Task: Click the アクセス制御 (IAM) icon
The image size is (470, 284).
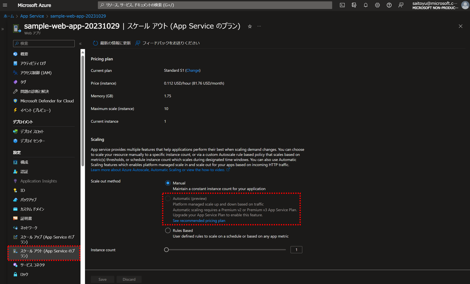Action: tap(15, 73)
